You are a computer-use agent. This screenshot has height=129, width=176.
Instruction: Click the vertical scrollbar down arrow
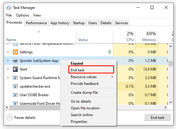tap(170, 102)
